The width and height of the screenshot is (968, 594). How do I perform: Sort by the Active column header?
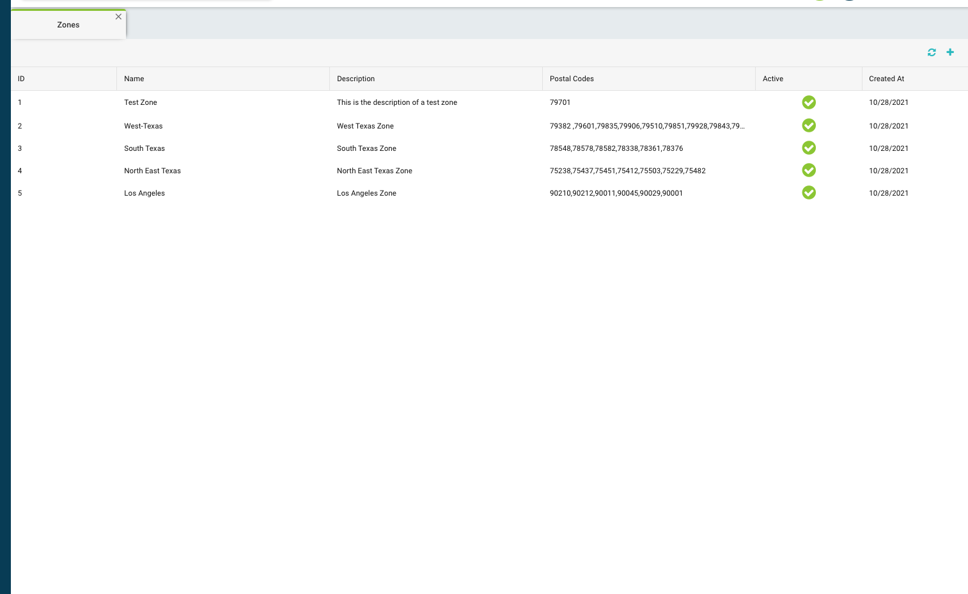772,79
